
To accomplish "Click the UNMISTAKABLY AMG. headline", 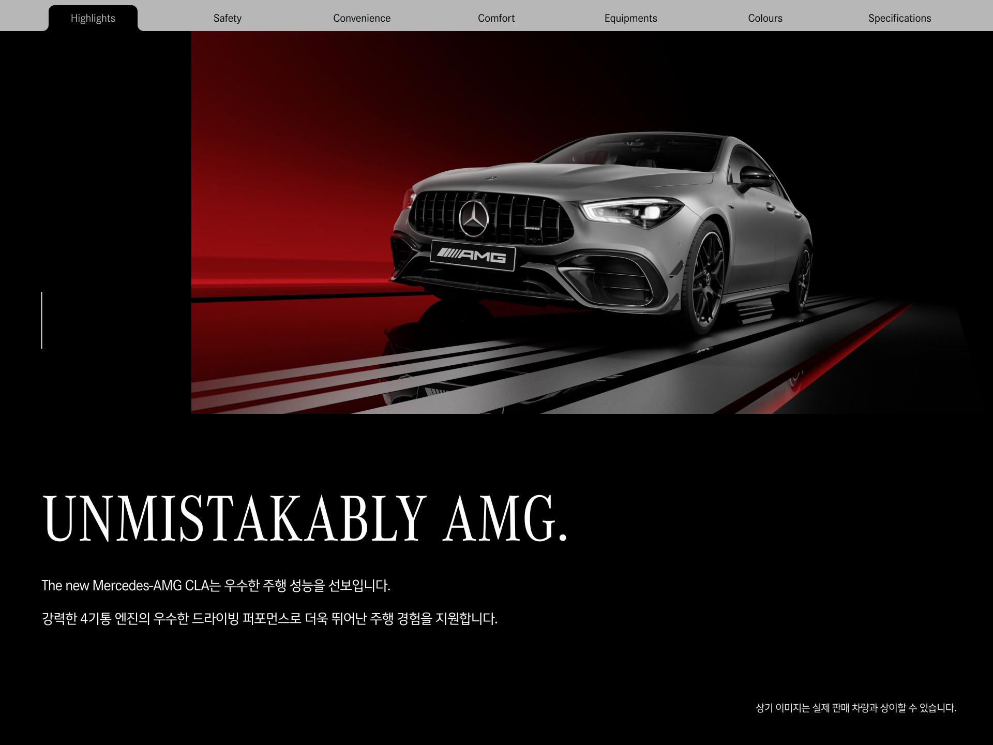I will (x=305, y=519).
